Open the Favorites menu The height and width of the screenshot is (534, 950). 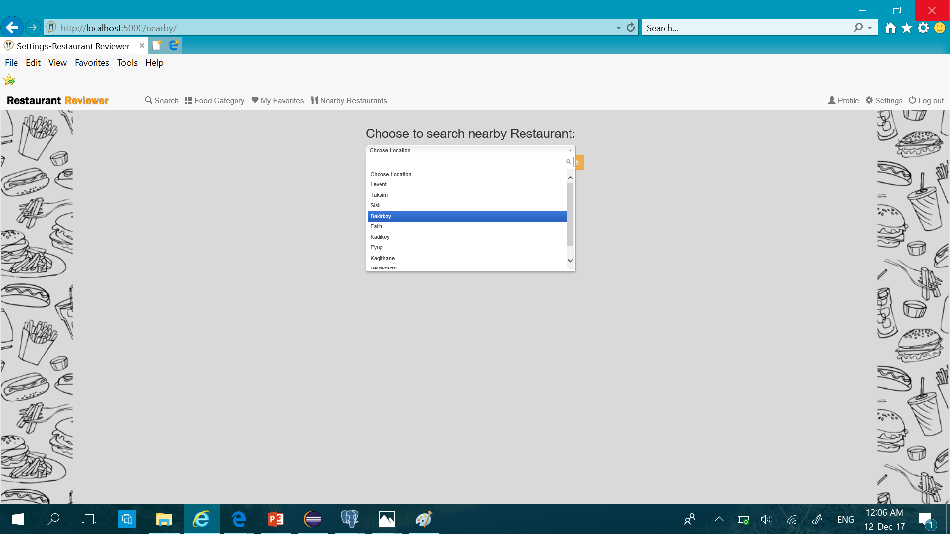click(92, 63)
